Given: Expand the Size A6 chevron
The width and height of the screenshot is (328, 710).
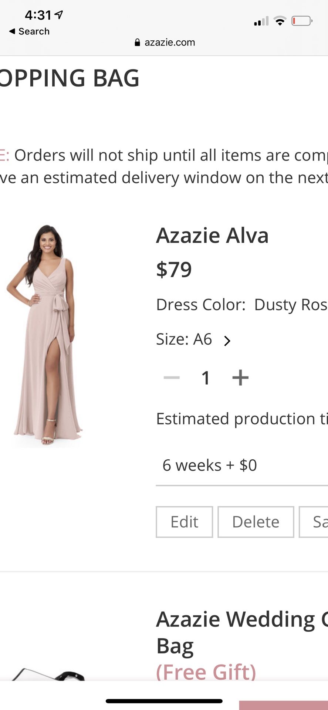Looking at the screenshot, I should [228, 339].
